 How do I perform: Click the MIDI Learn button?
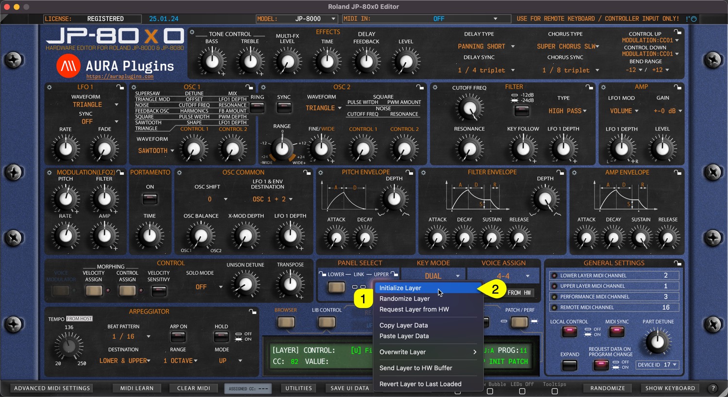137,388
